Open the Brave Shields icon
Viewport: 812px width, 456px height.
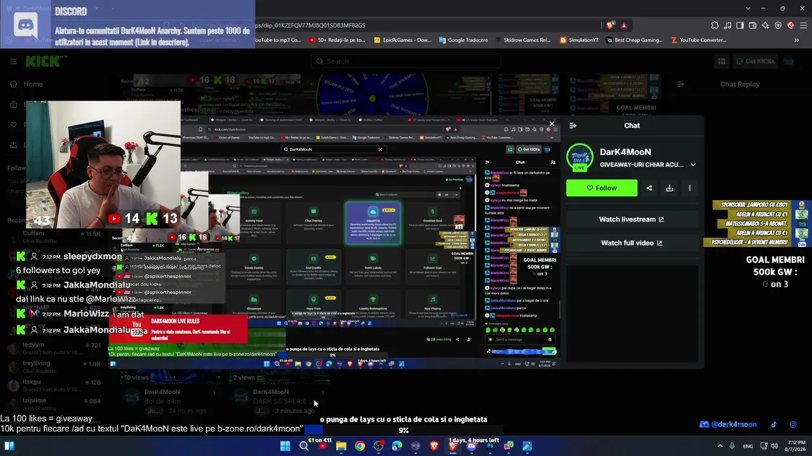tap(610, 25)
